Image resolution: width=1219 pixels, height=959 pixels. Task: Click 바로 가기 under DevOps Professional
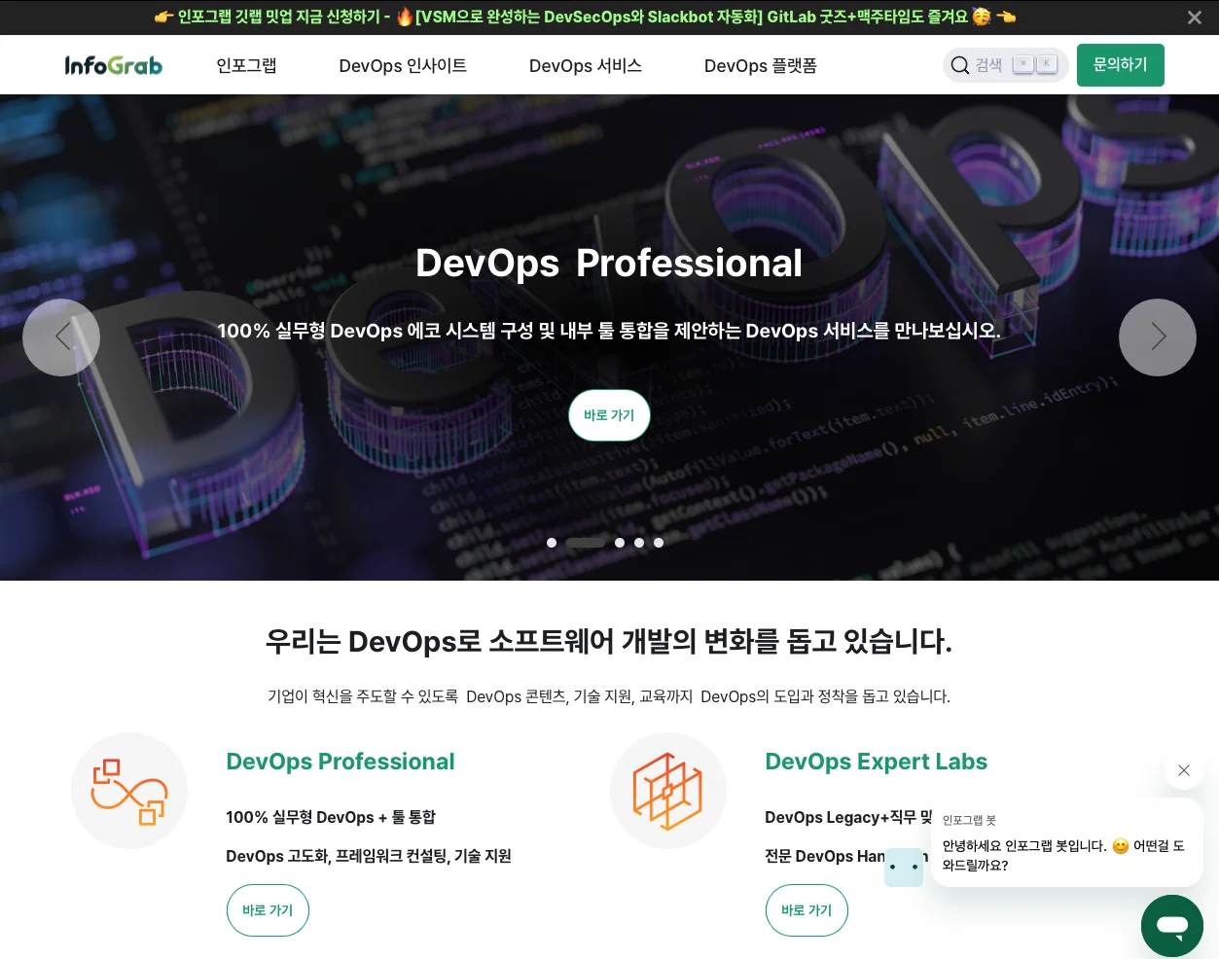tap(268, 909)
